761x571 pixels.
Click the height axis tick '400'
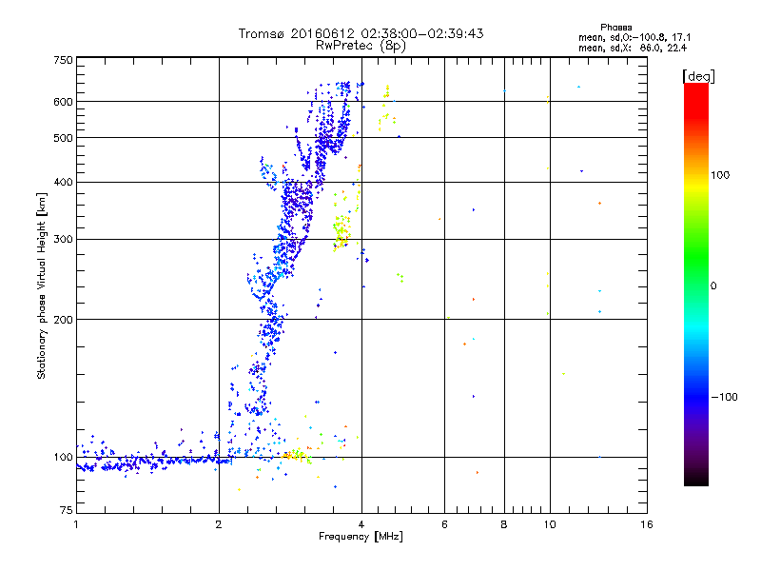click(63, 183)
